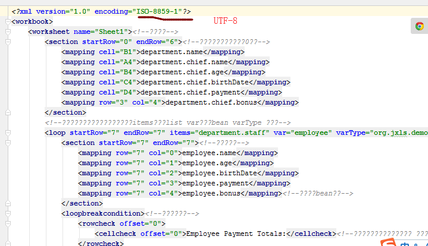Viewport: 428px width, 246px height.
Task: Click the employee.age mapping text
Action: click(207, 163)
